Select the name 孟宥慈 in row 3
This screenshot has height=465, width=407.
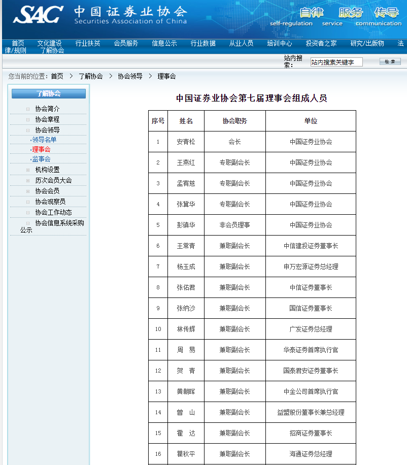186,183
